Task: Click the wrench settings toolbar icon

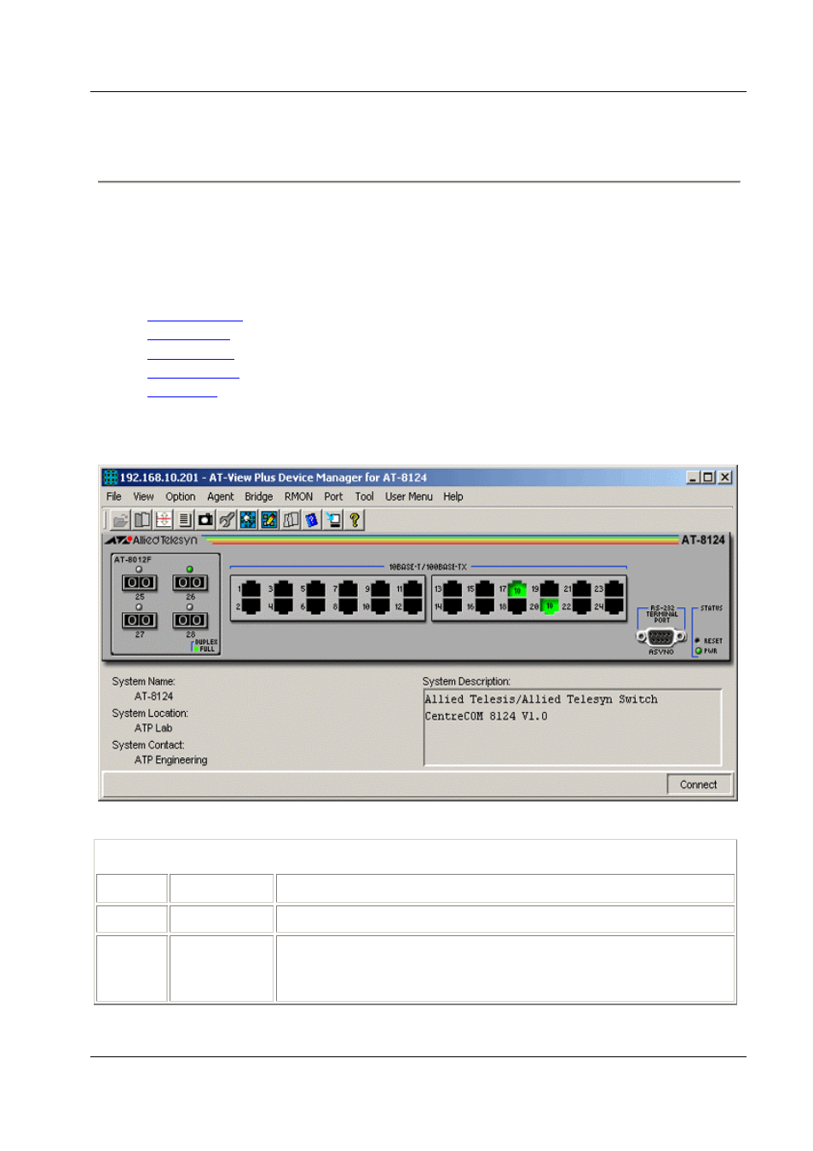Action: pyautogui.click(x=227, y=519)
